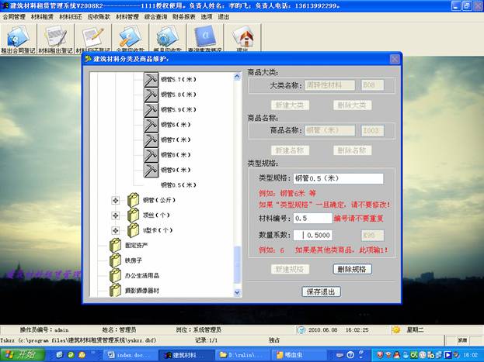Select the 钢管5.7(米) hammer icon item
Image resolution: width=484 pixels, height=362 pixels.
pos(151,79)
